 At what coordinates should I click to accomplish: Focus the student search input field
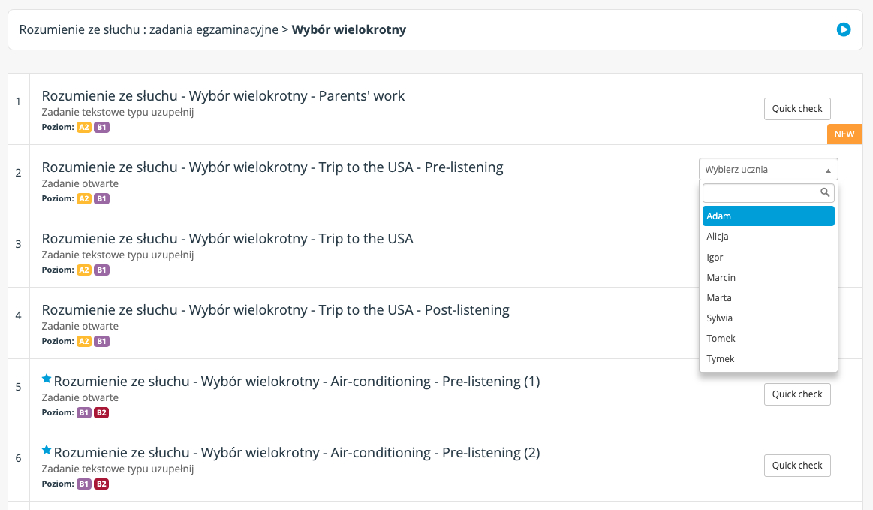point(769,193)
